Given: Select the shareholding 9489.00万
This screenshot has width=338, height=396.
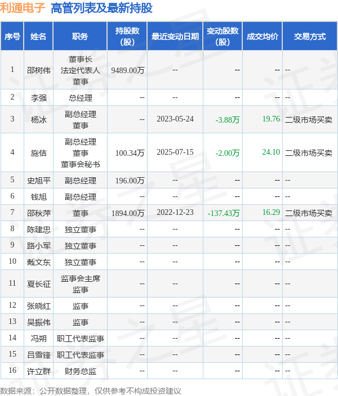Looking at the screenshot, I should tap(128, 70).
